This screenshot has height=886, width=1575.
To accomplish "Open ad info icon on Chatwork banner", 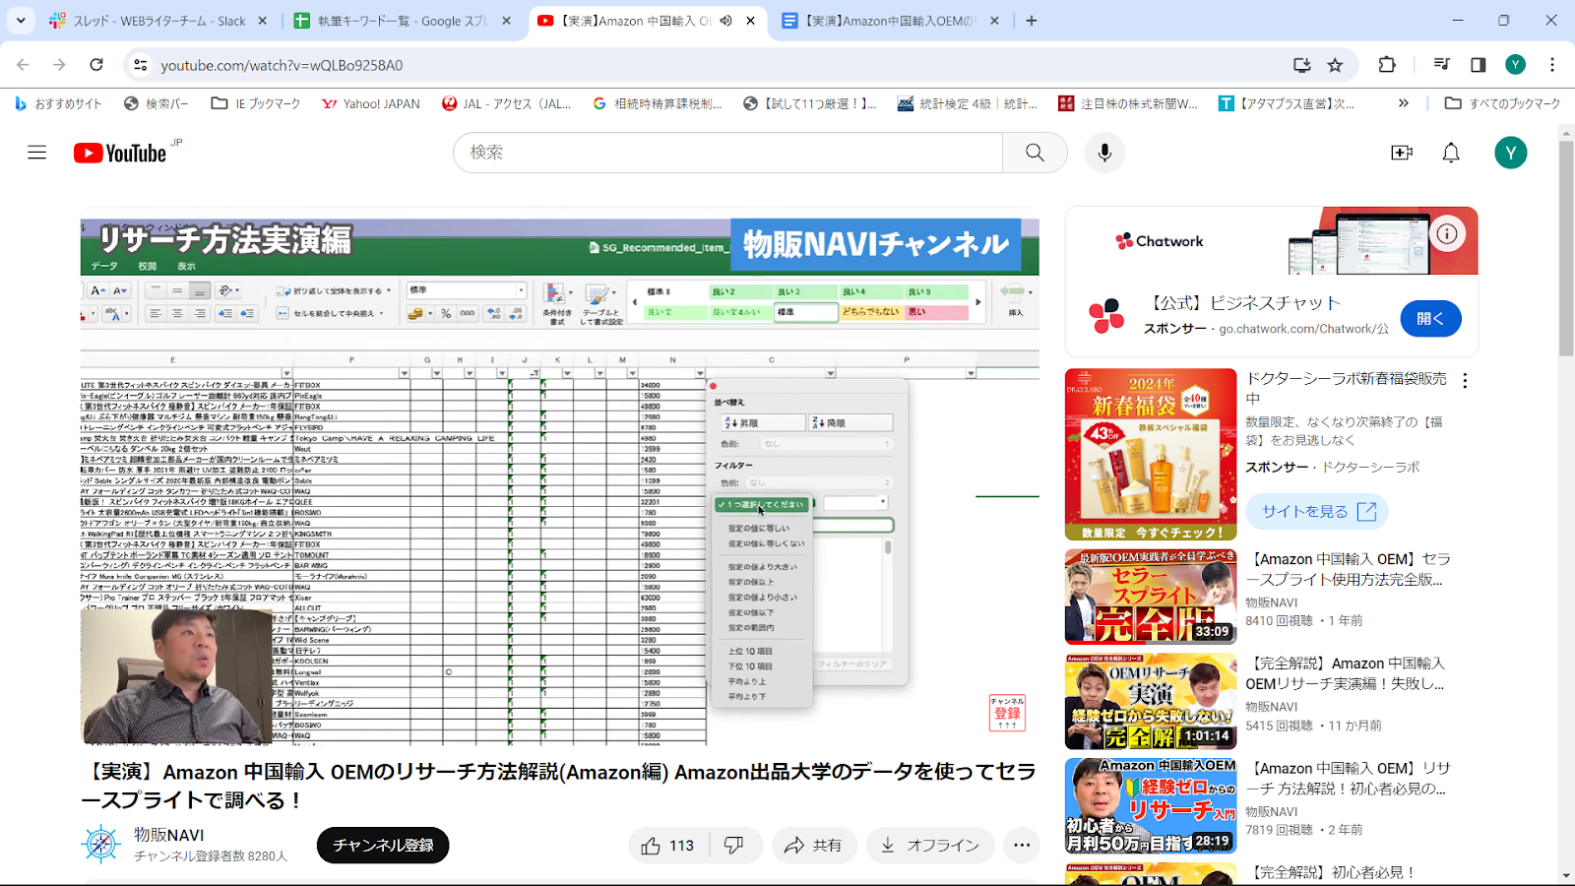I will click(x=1447, y=234).
